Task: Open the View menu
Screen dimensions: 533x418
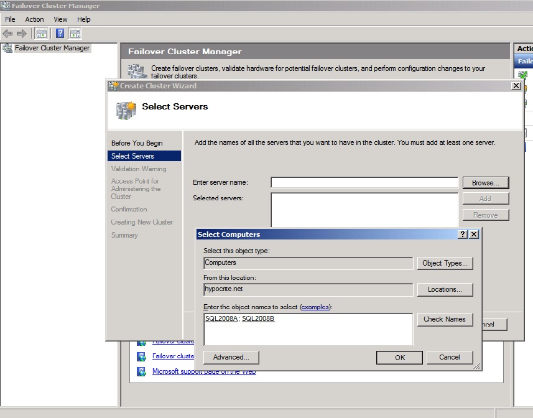Action: (x=60, y=19)
